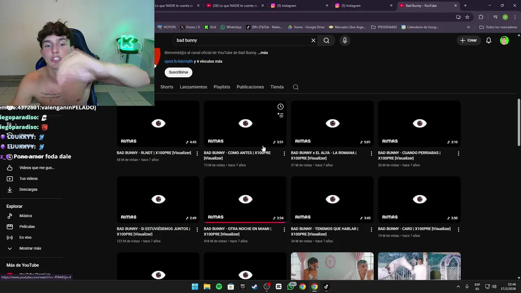
Task: Click the page vertical scrollbar
Action: 519,122
